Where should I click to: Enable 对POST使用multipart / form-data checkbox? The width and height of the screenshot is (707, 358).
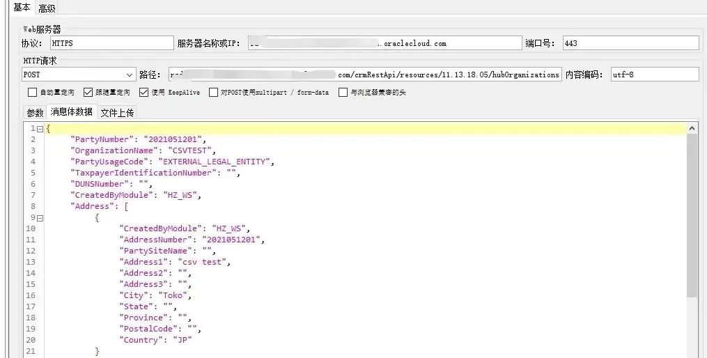click(213, 93)
